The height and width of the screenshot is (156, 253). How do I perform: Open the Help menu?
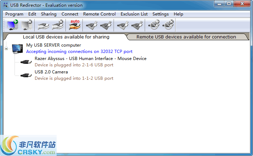[178, 14]
